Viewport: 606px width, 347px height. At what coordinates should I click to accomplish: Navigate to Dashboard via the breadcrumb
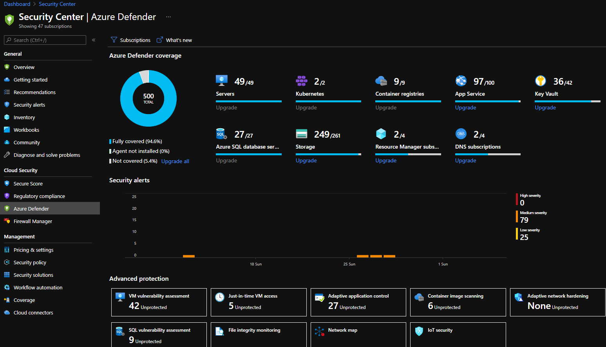coord(17,4)
